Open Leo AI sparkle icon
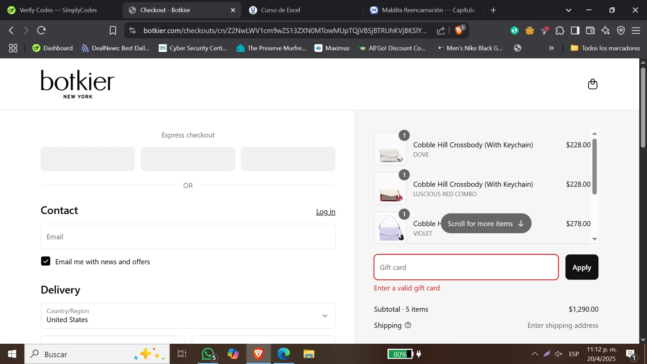The image size is (647, 364). (x=606, y=31)
